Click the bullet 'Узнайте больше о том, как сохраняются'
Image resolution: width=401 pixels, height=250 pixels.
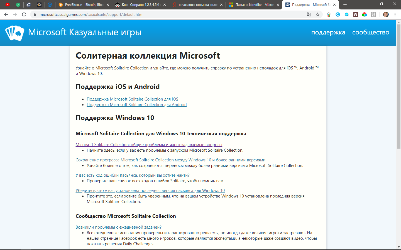click(x=195, y=166)
